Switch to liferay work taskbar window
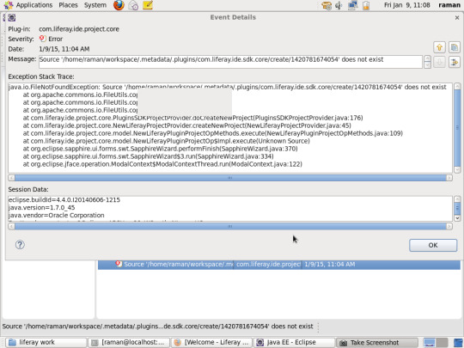The height and width of the screenshot is (348, 464). click(46, 342)
